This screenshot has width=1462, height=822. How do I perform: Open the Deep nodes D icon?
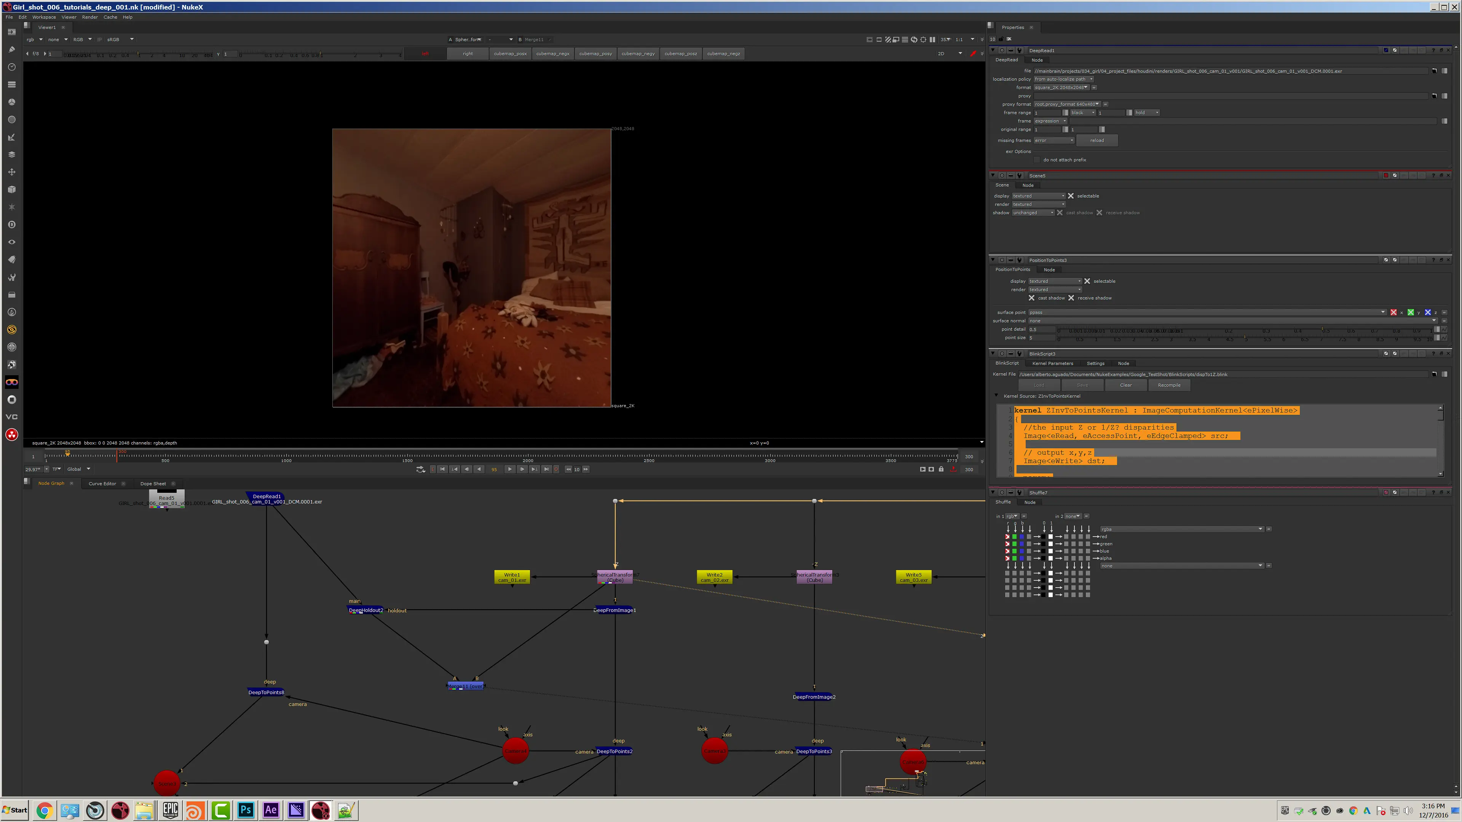tap(11, 225)
